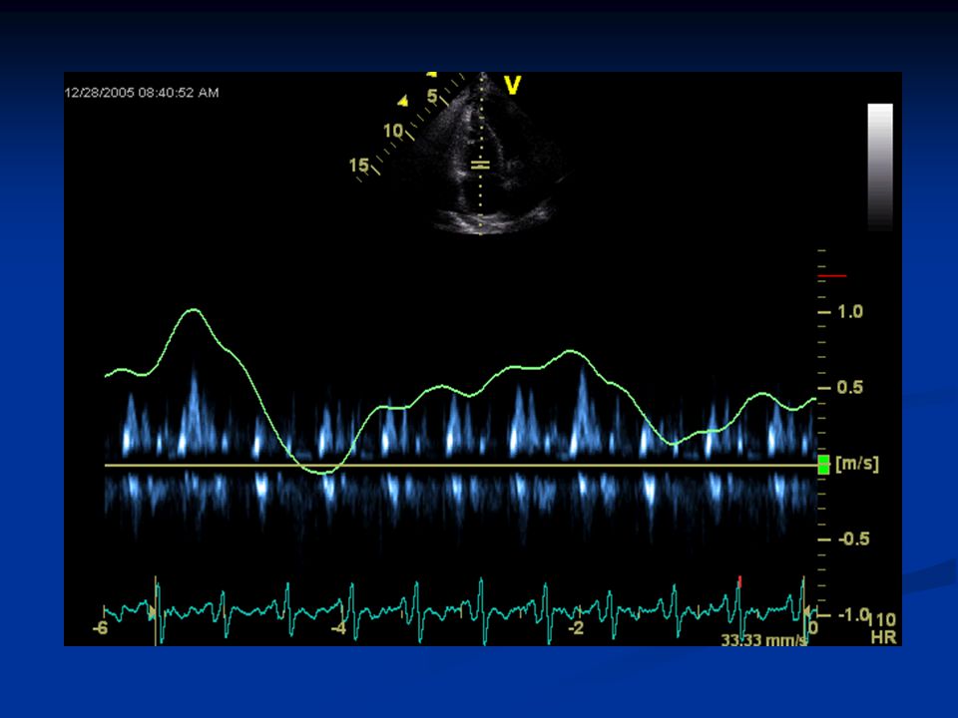Click the timestamp 12/28/2005 08:40:52 AM
Viewport: 958px width, 718px height.
[142, 93]
